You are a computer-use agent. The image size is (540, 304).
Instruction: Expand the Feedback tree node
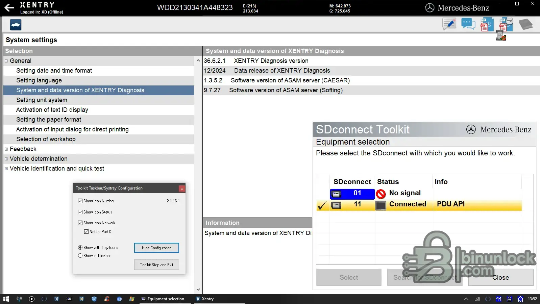6,149
